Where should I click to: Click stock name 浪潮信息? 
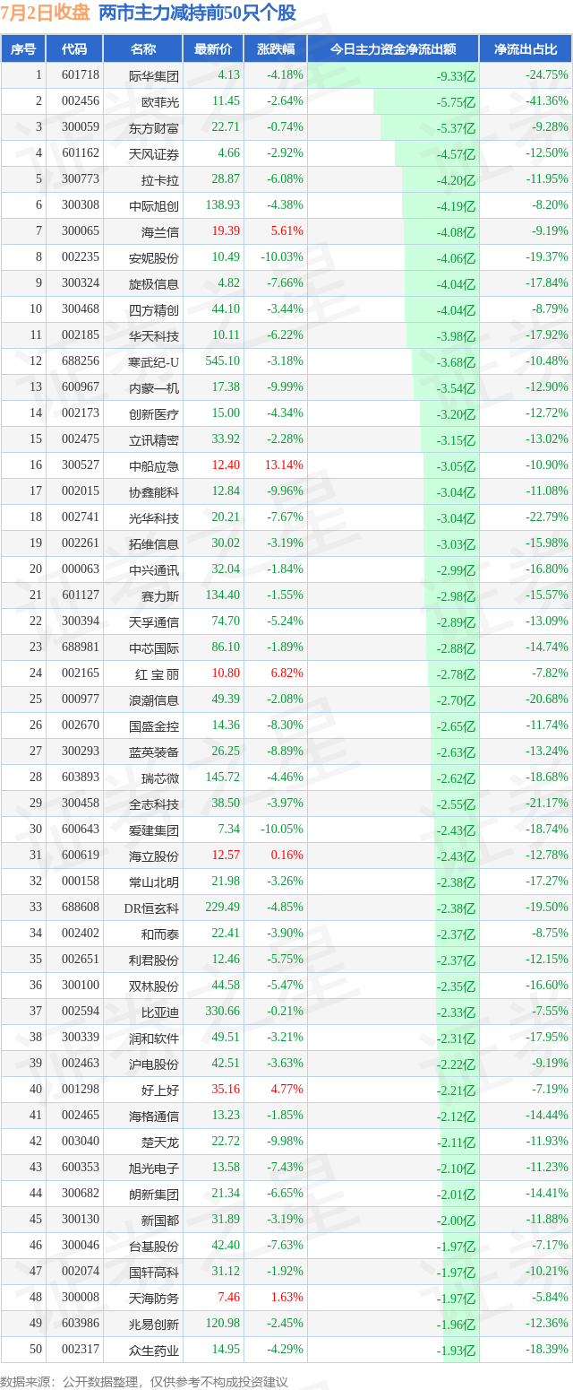click(x=154, y=699)
